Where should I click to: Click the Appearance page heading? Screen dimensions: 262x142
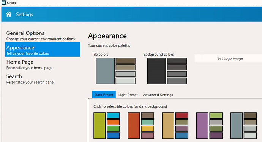107,36
